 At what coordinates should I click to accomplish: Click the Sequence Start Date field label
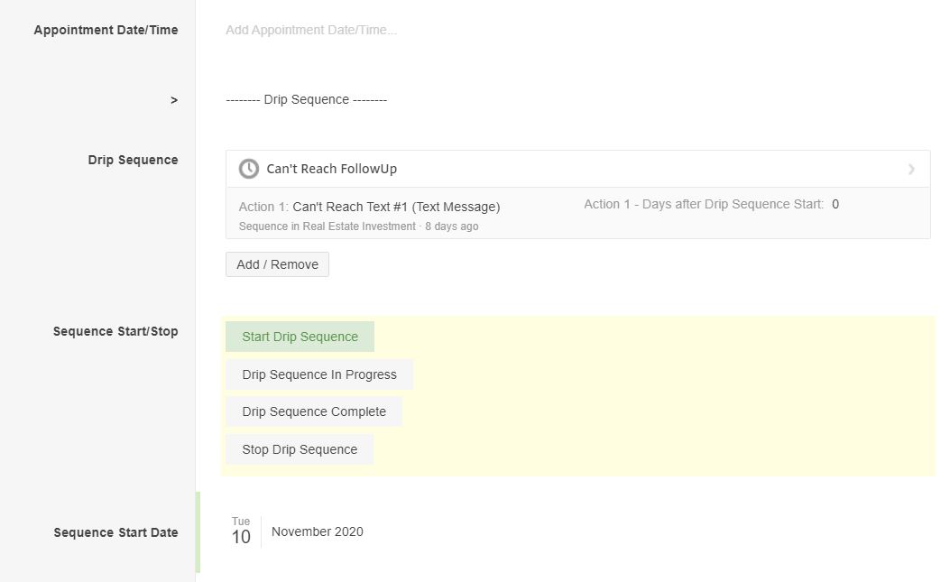click(115, 532)
